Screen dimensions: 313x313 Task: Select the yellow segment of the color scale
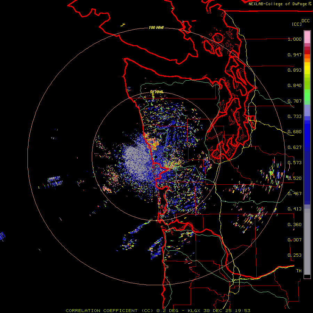coord(307,68)
